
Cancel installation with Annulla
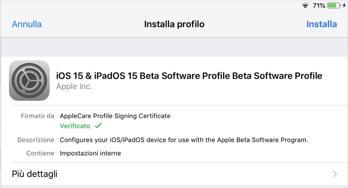(26, 24)
